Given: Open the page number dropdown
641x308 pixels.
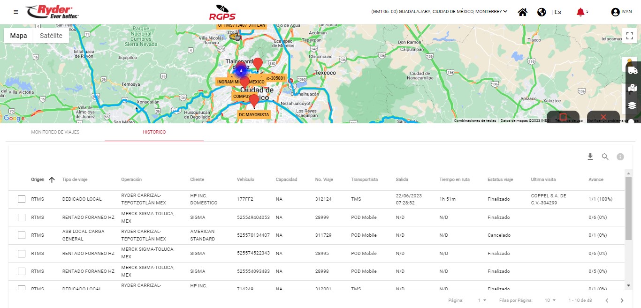Looking at the screenshot, I should click(x=482, y=300).
